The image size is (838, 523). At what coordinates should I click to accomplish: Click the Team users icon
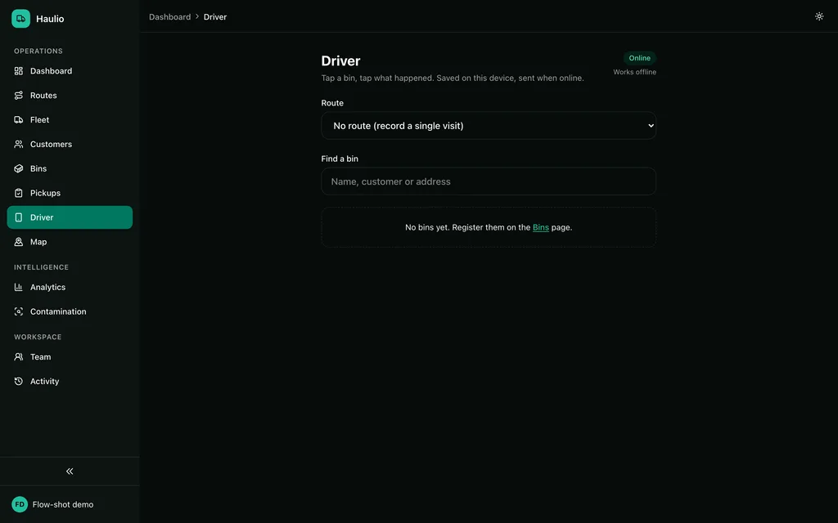[19, 357]
